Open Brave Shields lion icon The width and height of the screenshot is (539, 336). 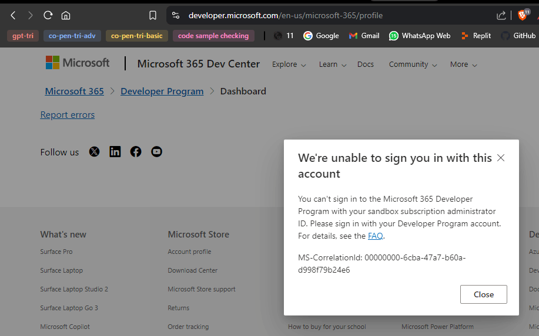click(522, 15)
